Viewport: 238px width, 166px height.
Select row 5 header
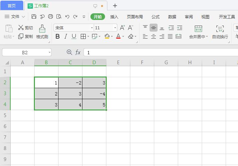click(5, 115)
